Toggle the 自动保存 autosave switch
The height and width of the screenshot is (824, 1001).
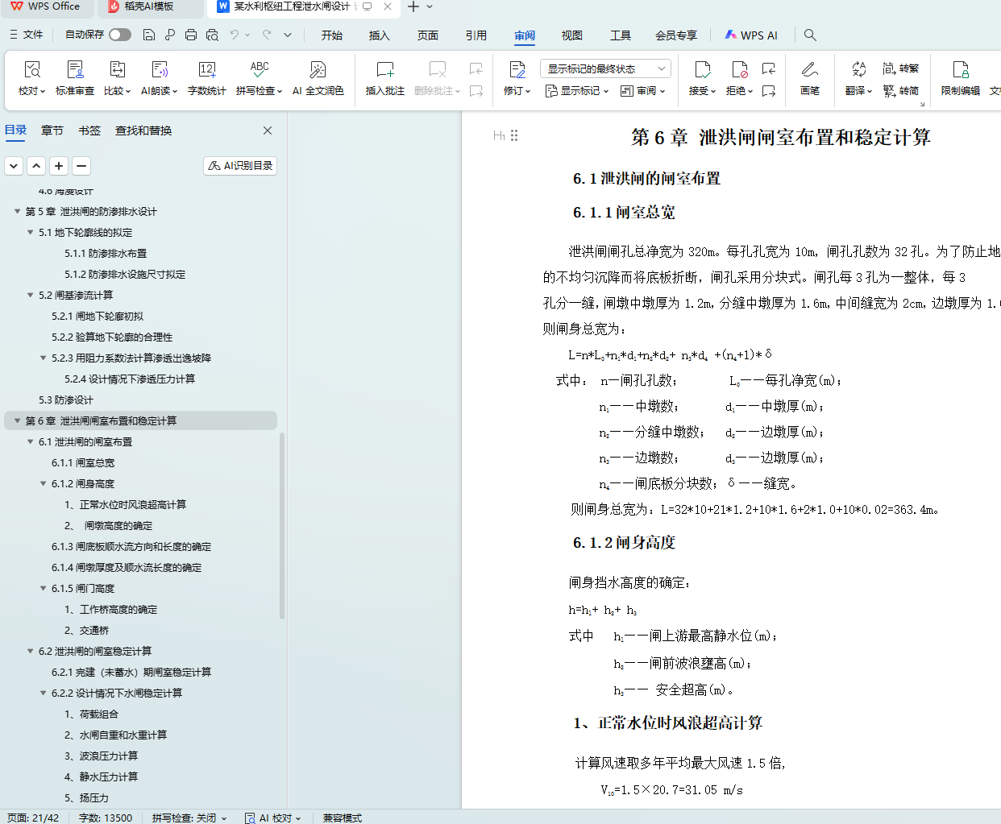(x=120, y=35)
